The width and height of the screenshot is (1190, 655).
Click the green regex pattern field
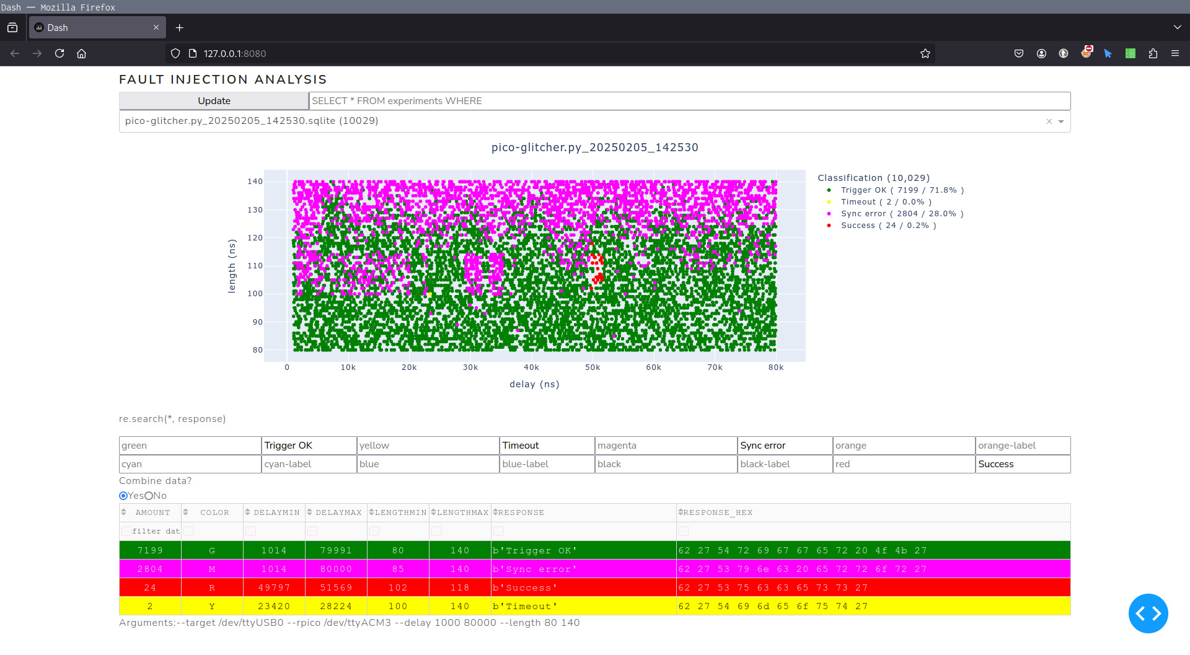click(190, 446)
